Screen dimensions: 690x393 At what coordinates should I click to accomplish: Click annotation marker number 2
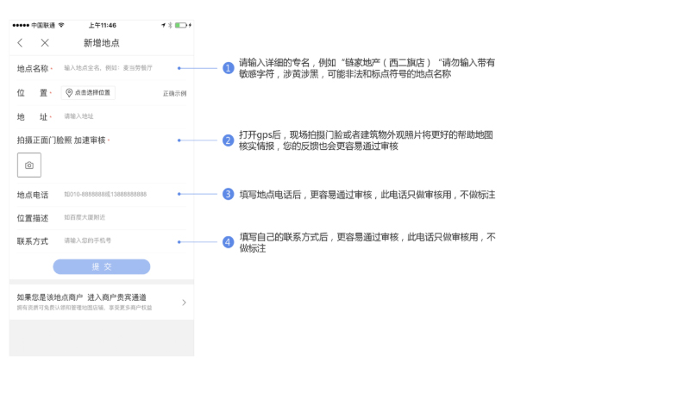[x=229, y=140]
